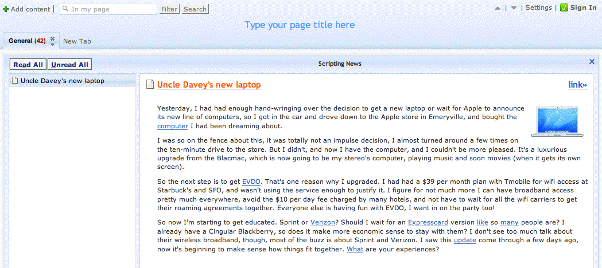Screen dimensions: 602x268
Task: Click the green plus Add content icon
Action: 6,9
